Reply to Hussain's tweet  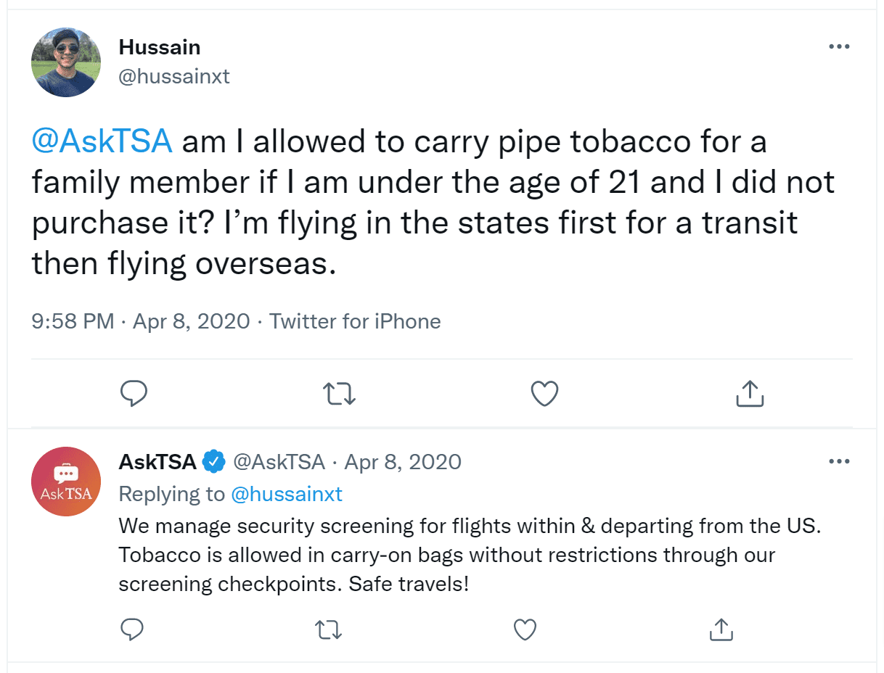(x=134, y=393)
